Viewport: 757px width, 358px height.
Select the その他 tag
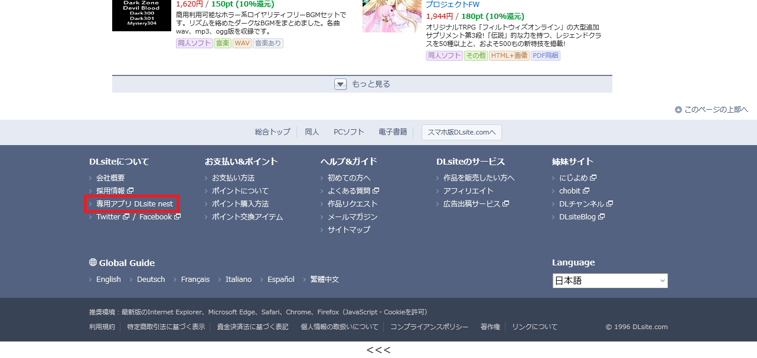point(475,55)
